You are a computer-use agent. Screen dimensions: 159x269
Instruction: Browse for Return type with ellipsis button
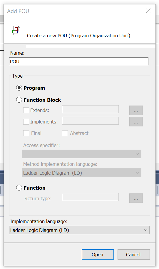[136, 198]
